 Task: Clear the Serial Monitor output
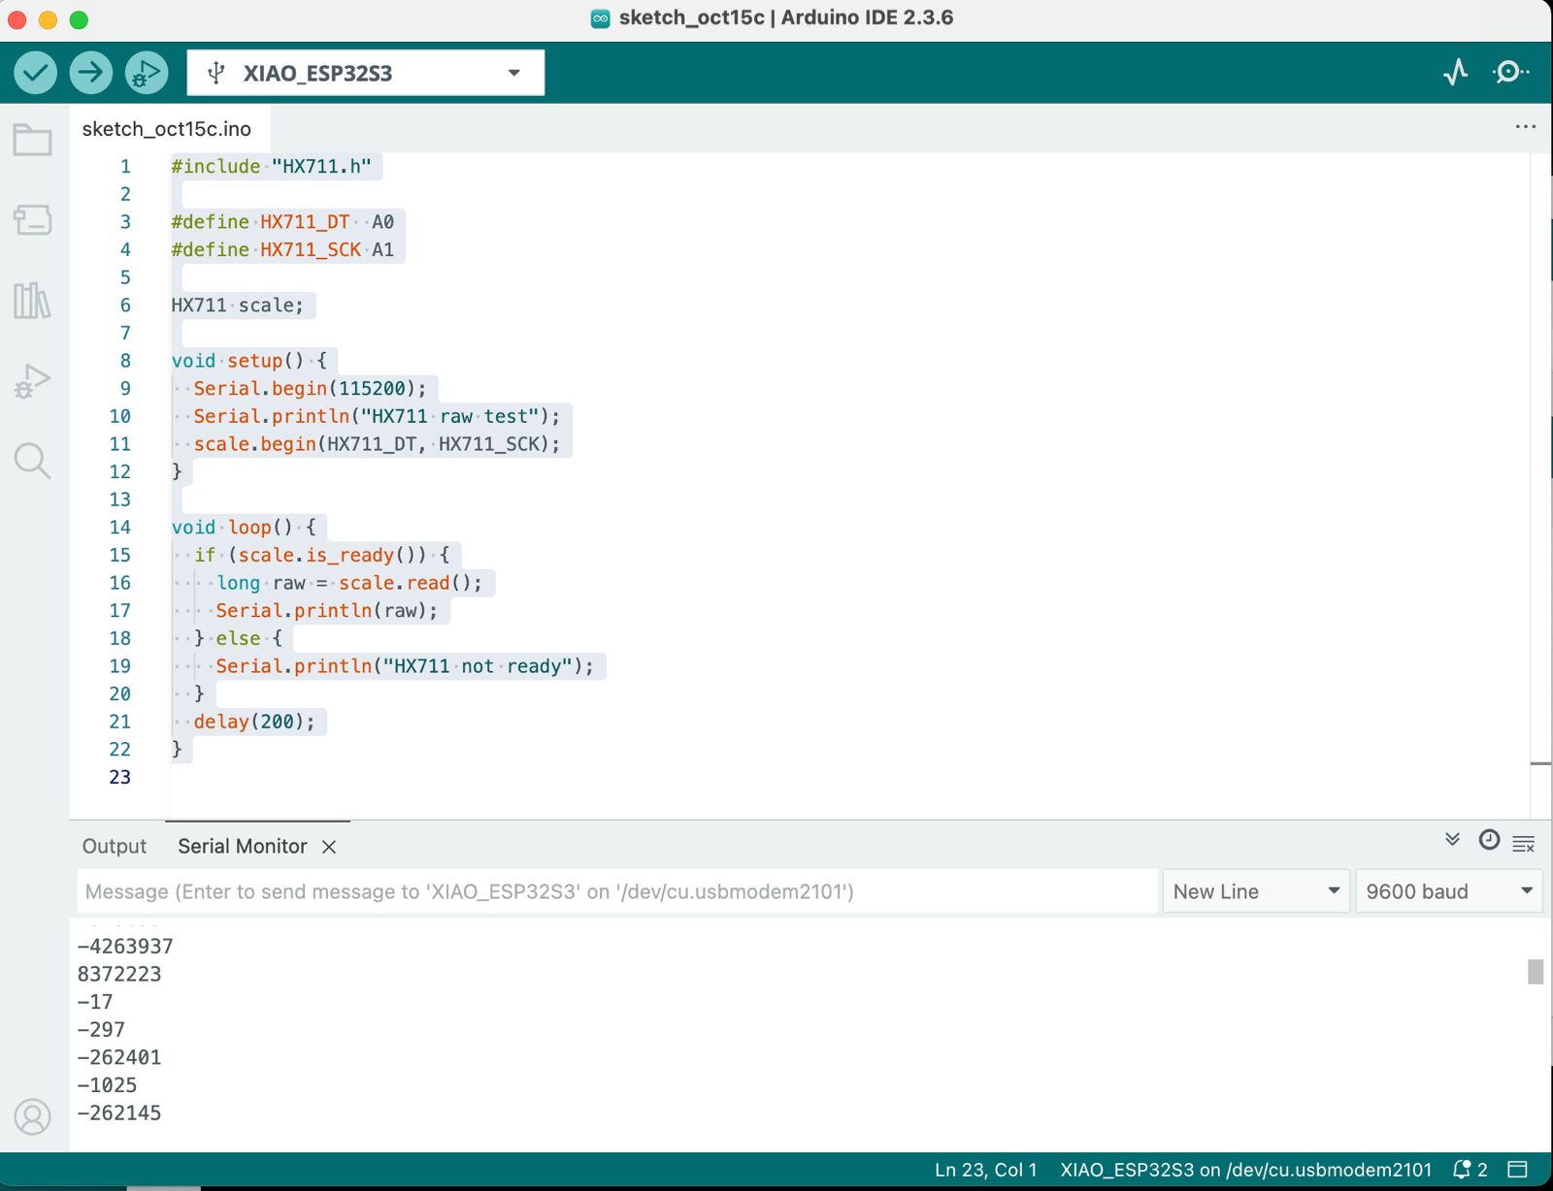click(x=1524, y=845)
